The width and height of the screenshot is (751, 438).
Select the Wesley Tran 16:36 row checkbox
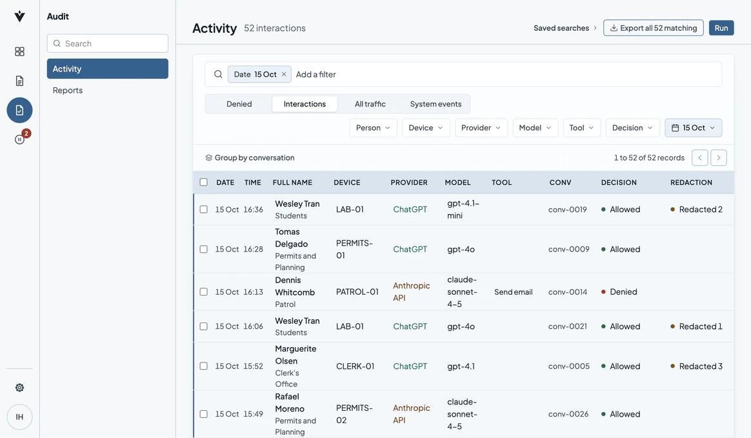point(203,210)
